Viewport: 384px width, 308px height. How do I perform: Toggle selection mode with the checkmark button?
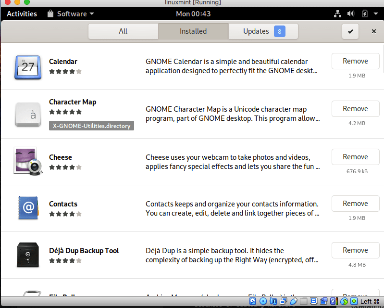(x=350, y=31)
